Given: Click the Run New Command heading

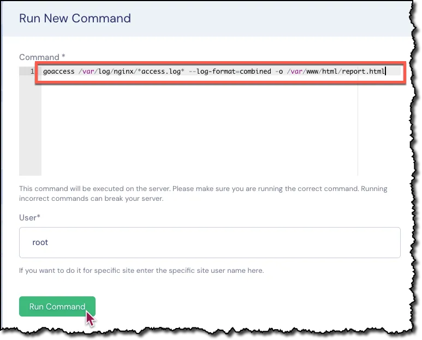Looking at the screenshot, I should [x=75, y=19].
